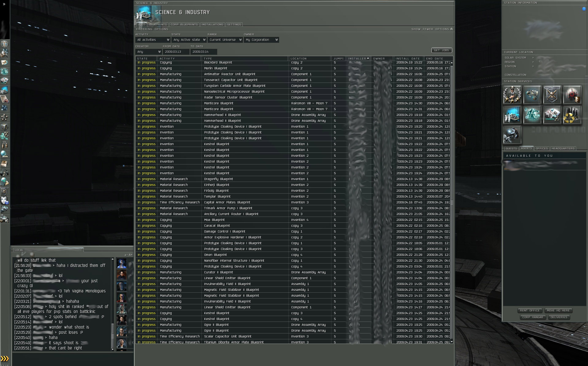Open the laboratory Science & Industry station service
Image resolution: width=588 pixels, height=366 pixels.
[512, 115]
